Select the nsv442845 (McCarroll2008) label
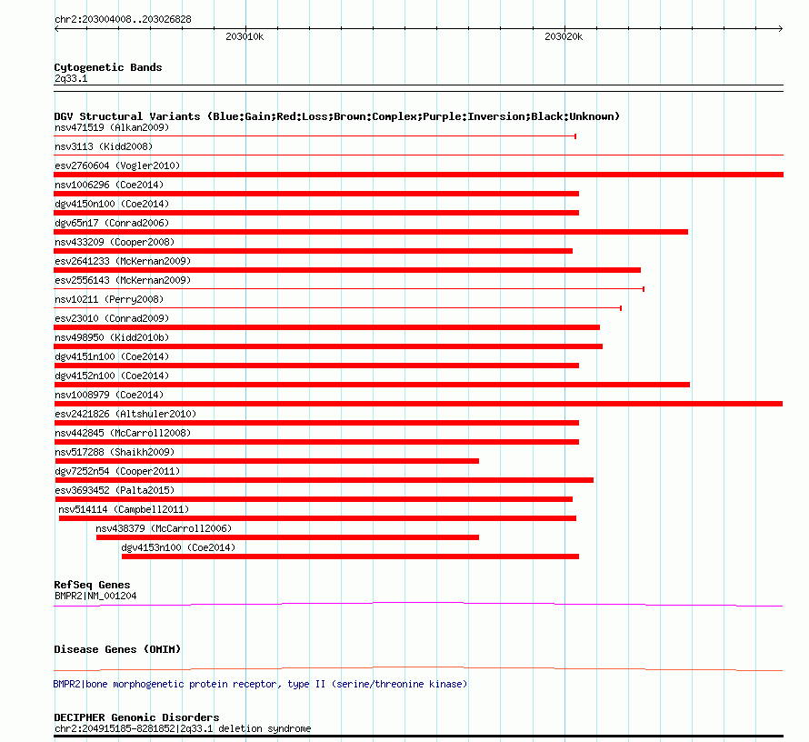 click(x=123, y=433)
